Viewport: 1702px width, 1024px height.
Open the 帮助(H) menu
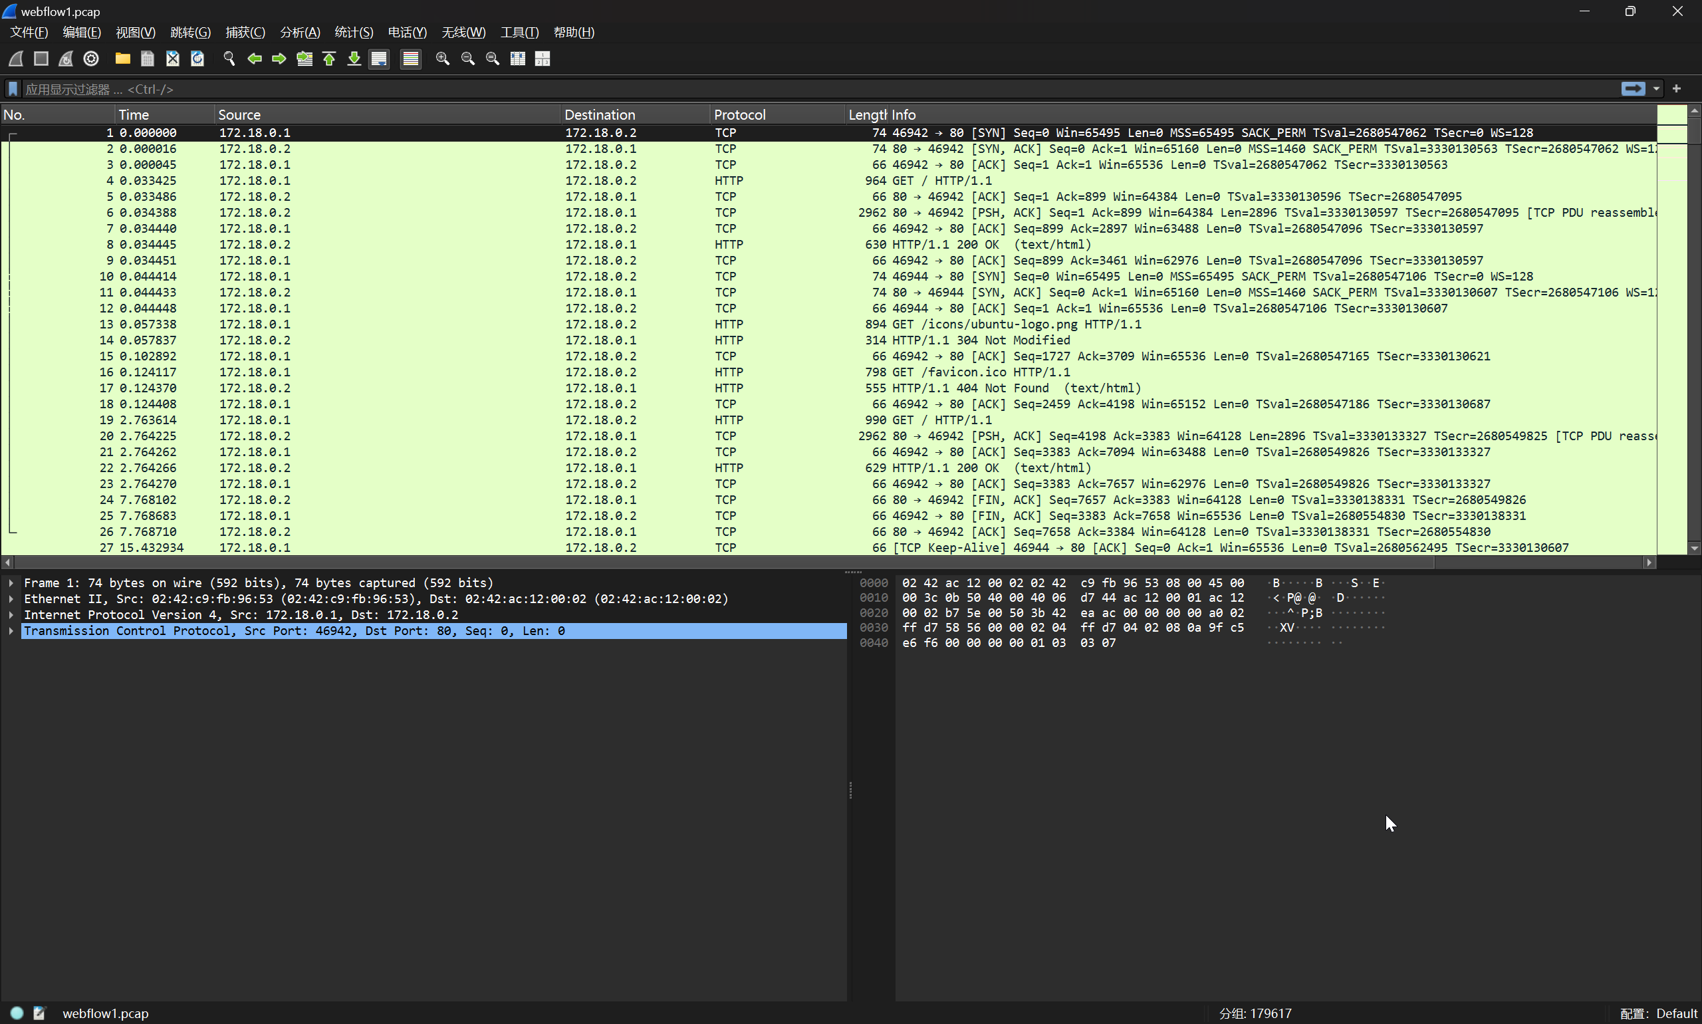(x=574, y=33)
